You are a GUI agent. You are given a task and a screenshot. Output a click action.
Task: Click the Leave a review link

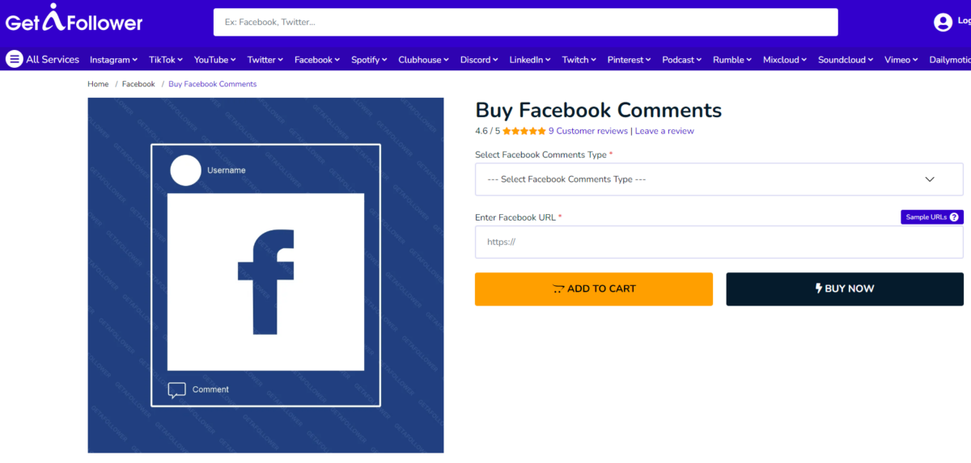coord(664,131)
